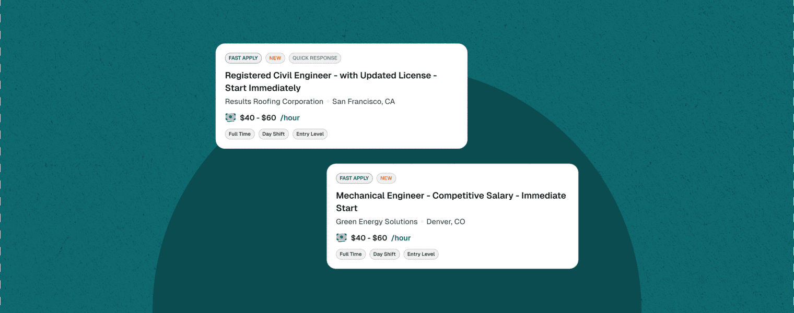Viewport: 794px width, 313px height.
Task: Open Results Roofing Corporation company name
Action: pyautogui.click(x=274, y=102)
